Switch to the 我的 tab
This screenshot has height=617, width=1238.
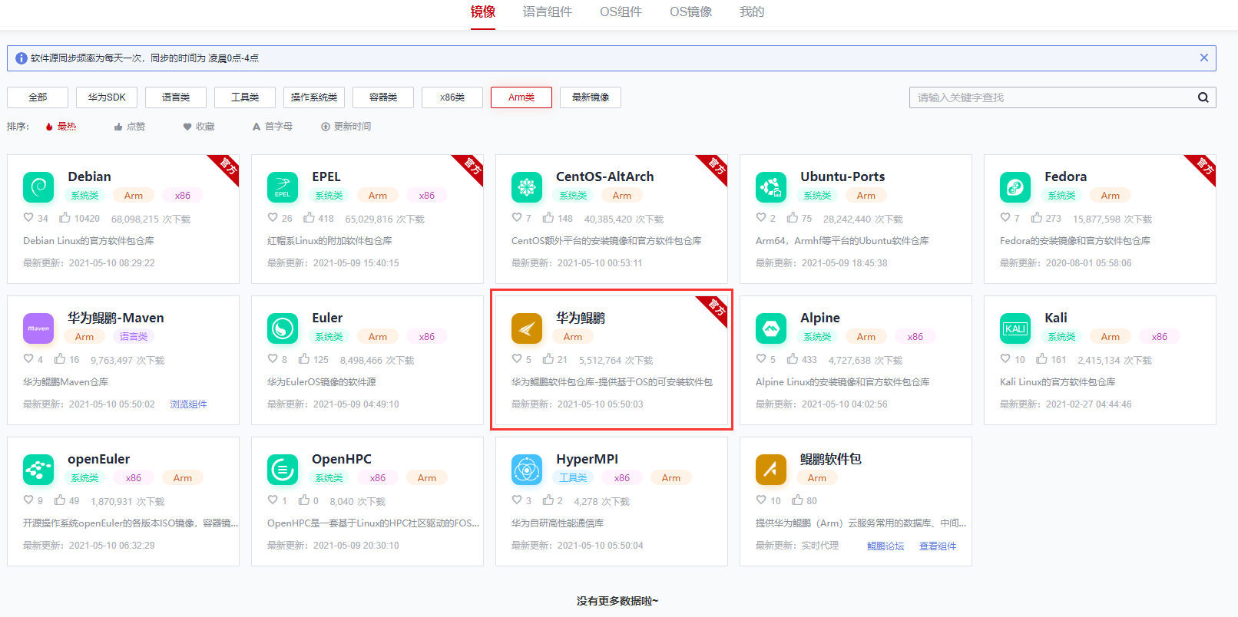click(752, 12)
